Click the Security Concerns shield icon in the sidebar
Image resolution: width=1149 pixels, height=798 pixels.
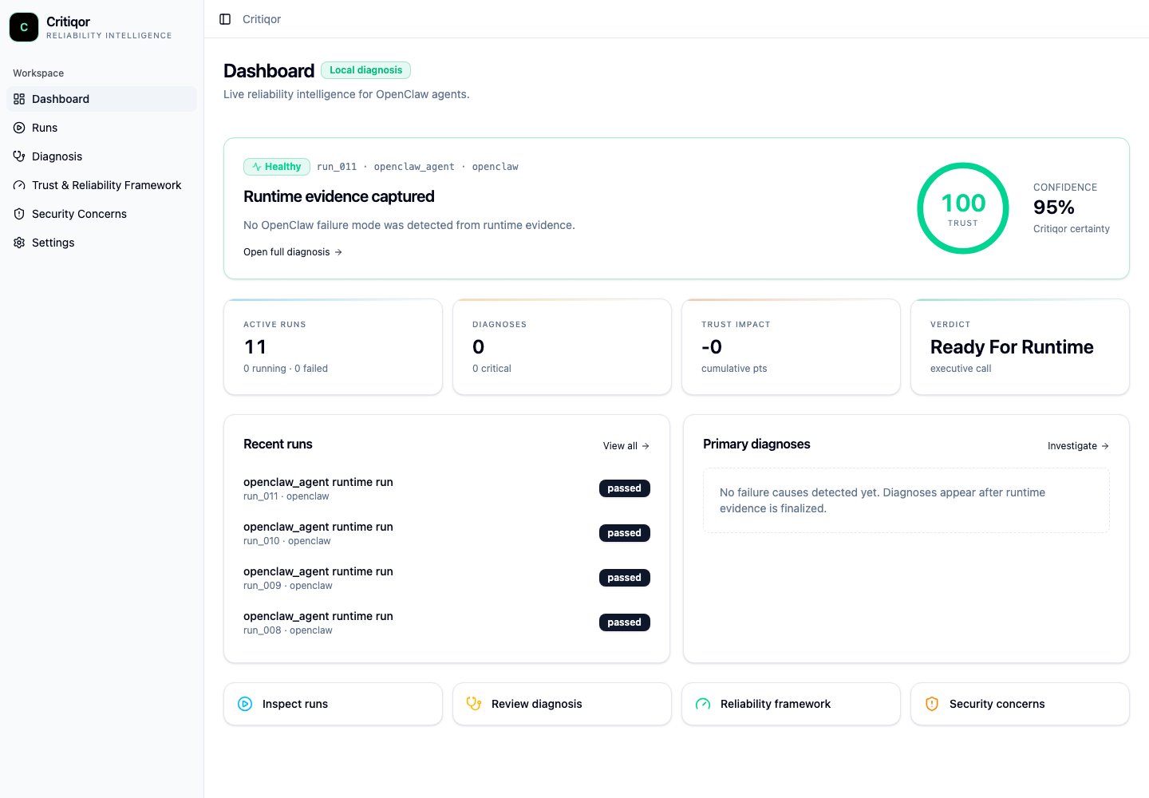[x=19, y=214]
